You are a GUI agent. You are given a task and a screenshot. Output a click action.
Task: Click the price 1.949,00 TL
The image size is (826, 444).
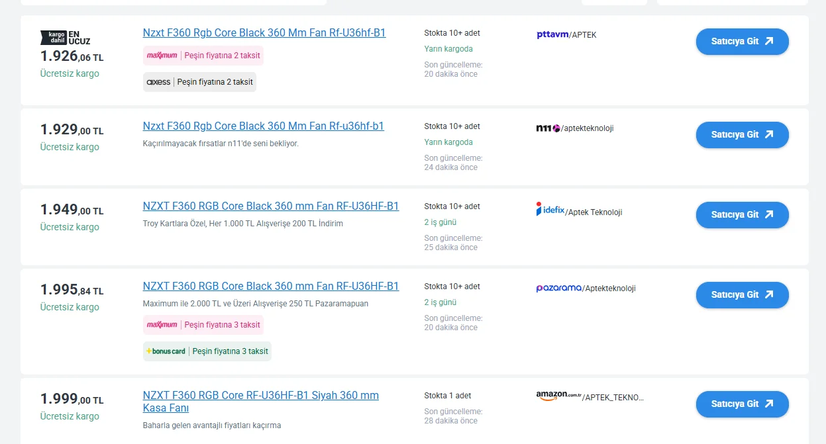click(72, 210)
